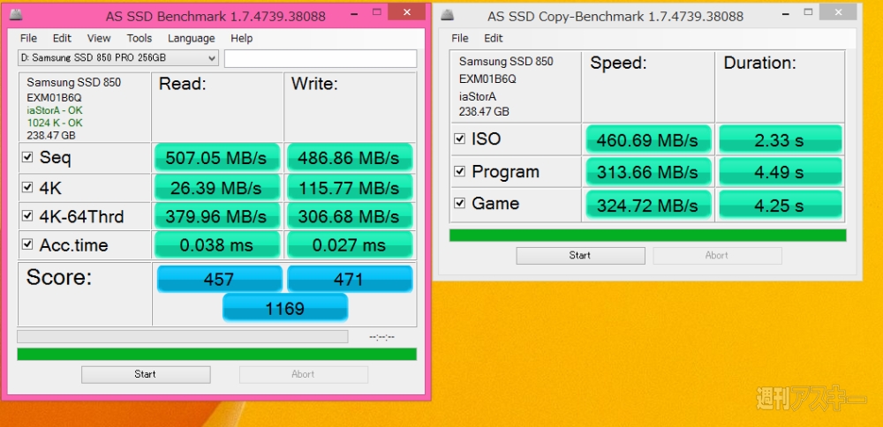
Task: Toggle the ISO copy test checkbox
Action: click(x=459, y=139)
